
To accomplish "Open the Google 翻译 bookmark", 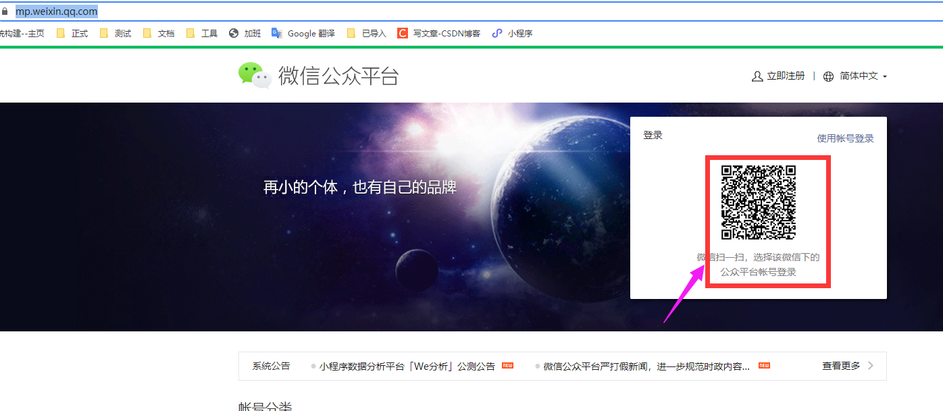I will click(x=303, y=33).
